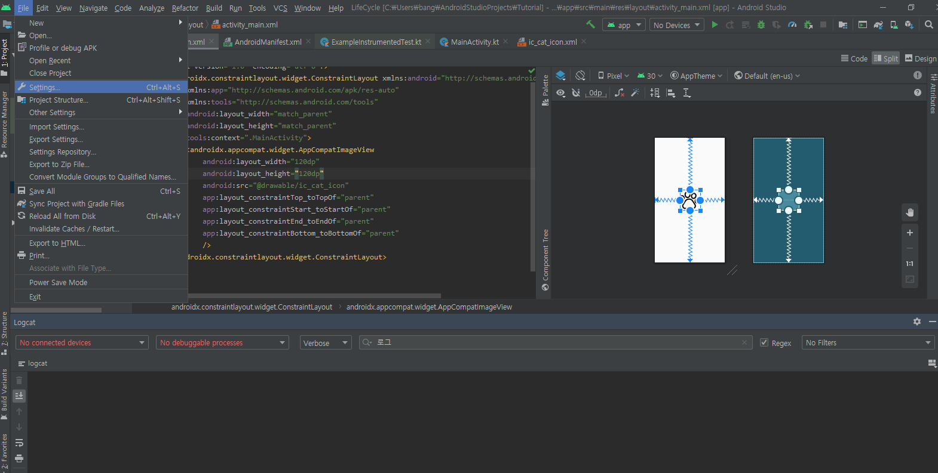Viewport: 938px width, 473px height.
Task: Open the Build Variants tool window
Action: [x=4, y=394]
